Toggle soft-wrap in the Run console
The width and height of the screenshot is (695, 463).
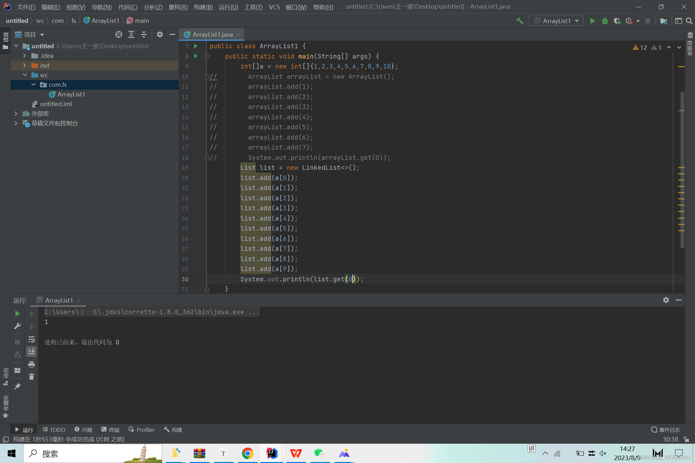tap(32, 340)
